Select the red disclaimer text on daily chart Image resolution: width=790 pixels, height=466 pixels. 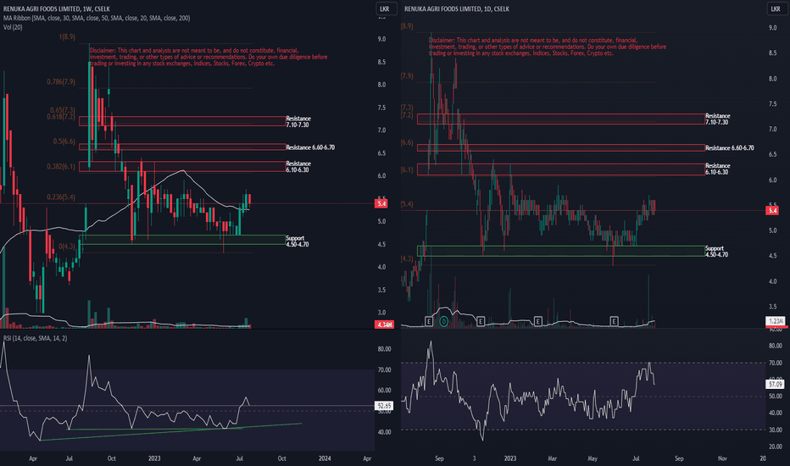pyautogui.click(x=548, y=47)
